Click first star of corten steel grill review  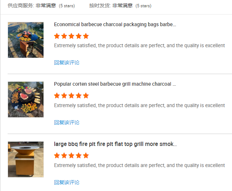click(57, 96)
